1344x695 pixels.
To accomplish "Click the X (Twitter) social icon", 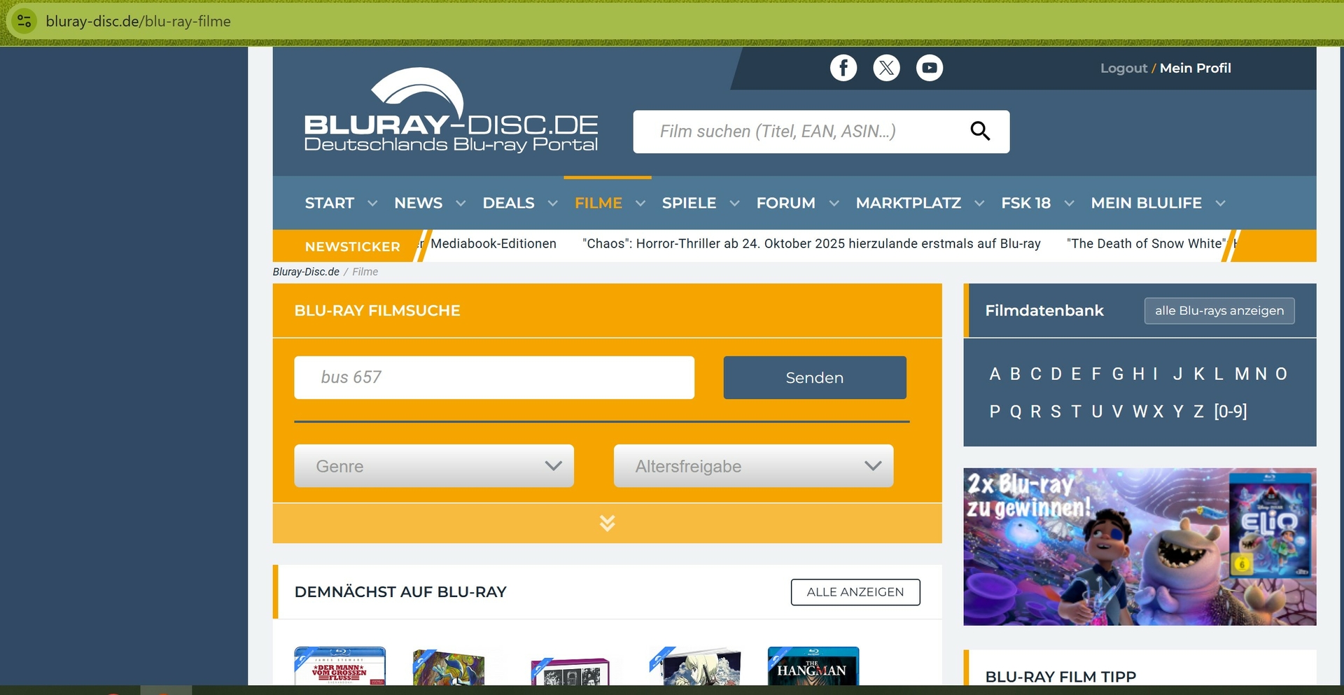I will (886, 68).
